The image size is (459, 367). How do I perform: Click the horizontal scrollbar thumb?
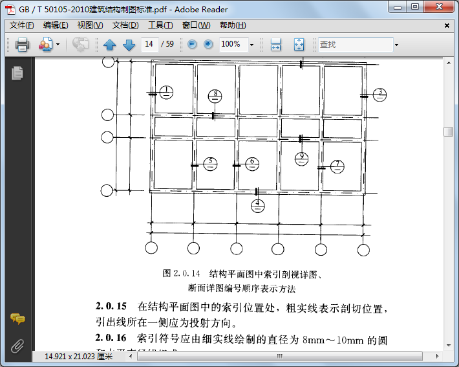tap(280, 357)
